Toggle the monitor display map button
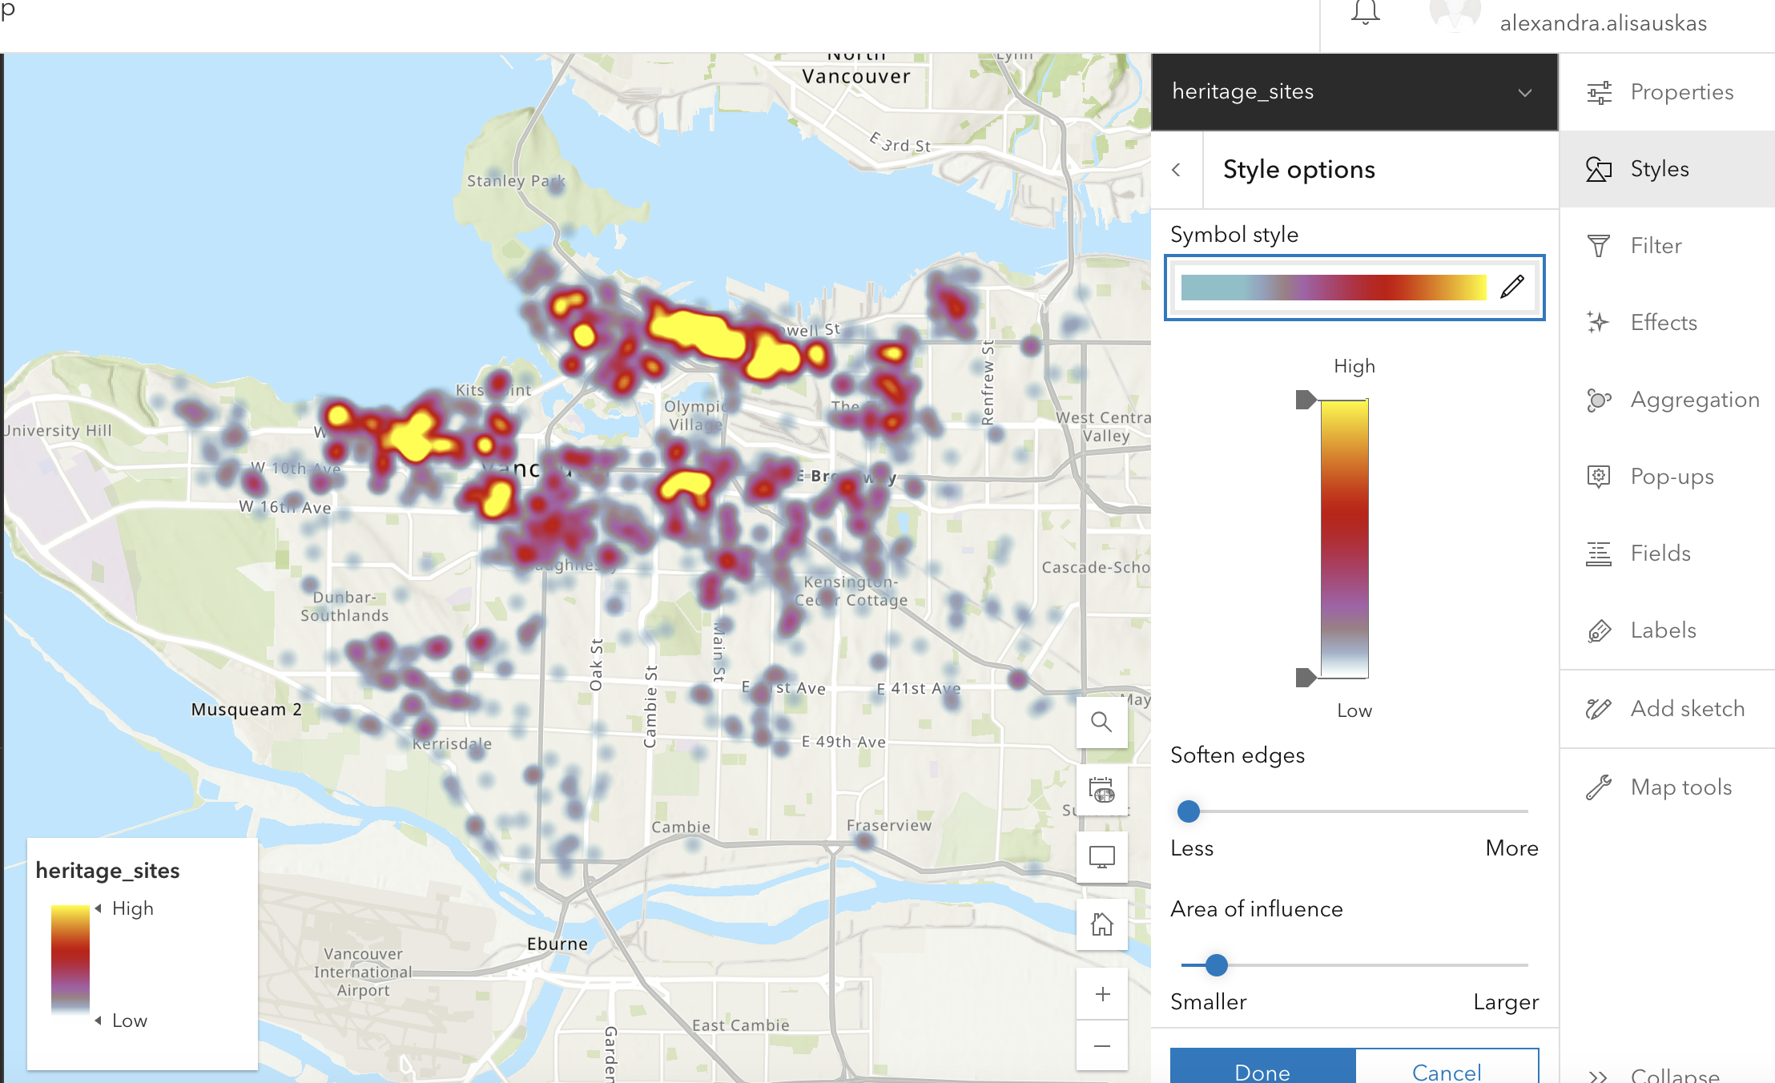 click(x=1102, y=857)
